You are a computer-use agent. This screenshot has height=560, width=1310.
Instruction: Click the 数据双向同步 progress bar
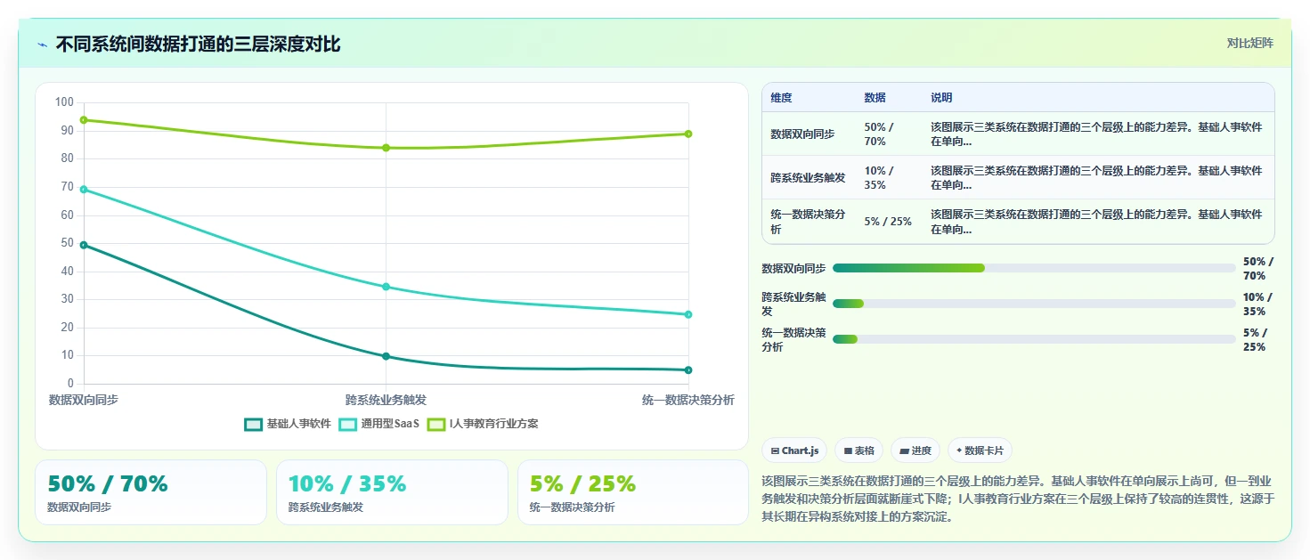pyautogui.click(x=1034, y=268)
